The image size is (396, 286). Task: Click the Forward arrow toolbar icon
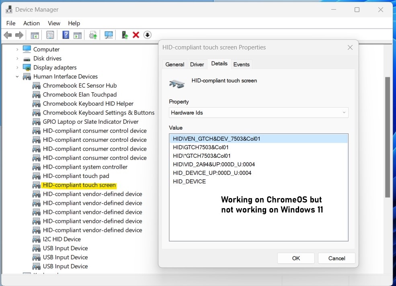(19, 35)
